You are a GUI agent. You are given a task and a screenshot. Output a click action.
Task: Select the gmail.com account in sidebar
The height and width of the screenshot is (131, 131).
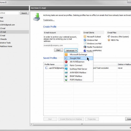point(7,25)
